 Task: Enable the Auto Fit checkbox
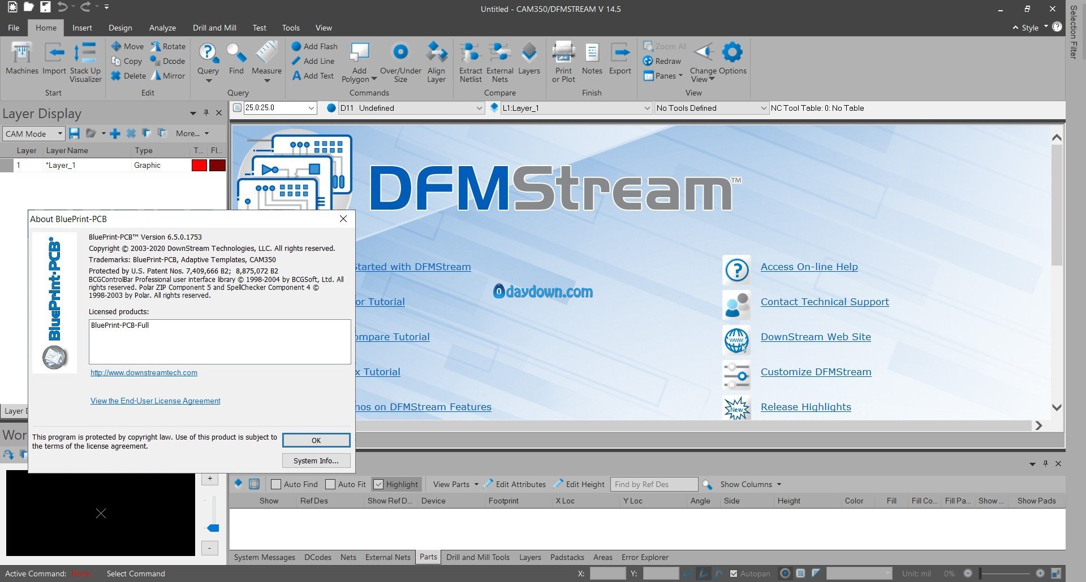point(330,484)
